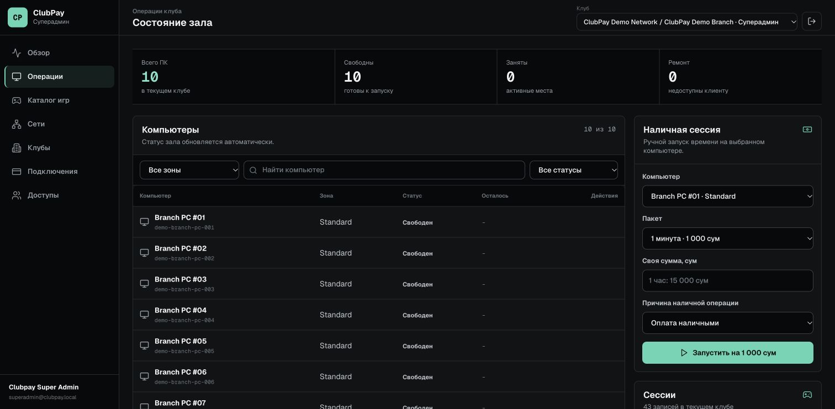The height and width of the screenshot is (409, 835).
Task: Select the Сети menu entry
Action: tap(59, 124)
